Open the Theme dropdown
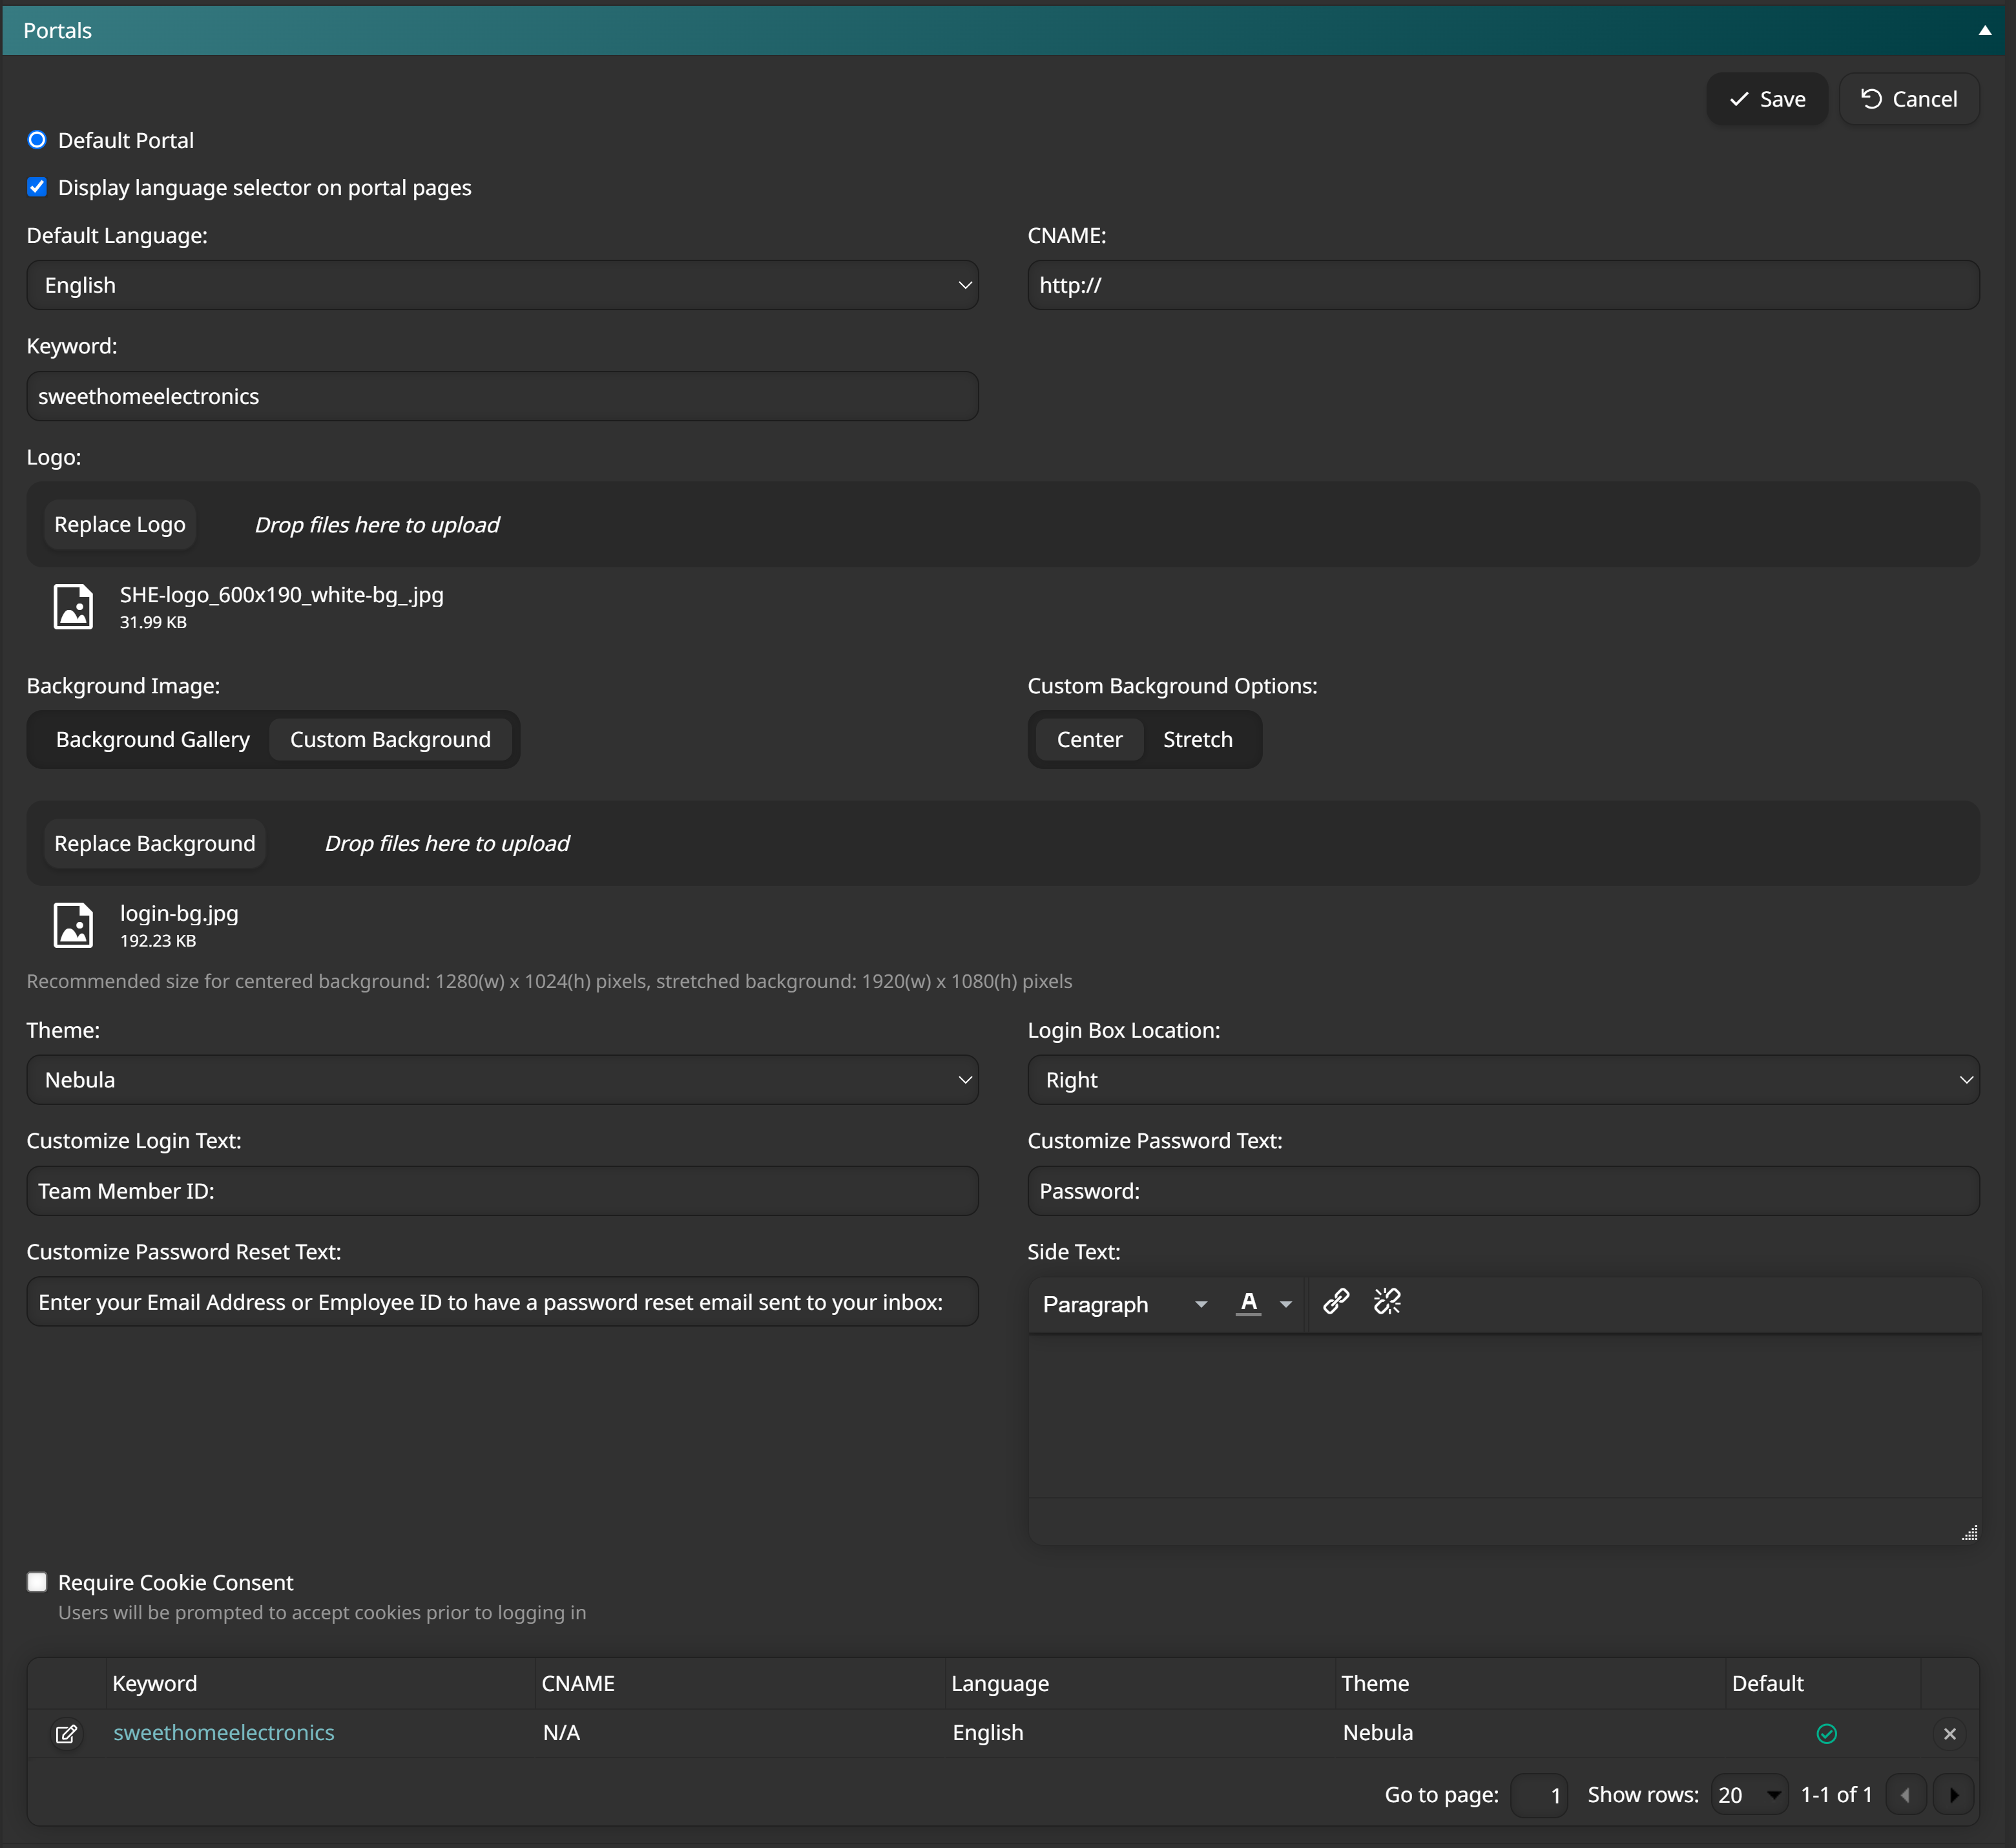This screenshot has width=2016, height=1848. coord(502,1080)
